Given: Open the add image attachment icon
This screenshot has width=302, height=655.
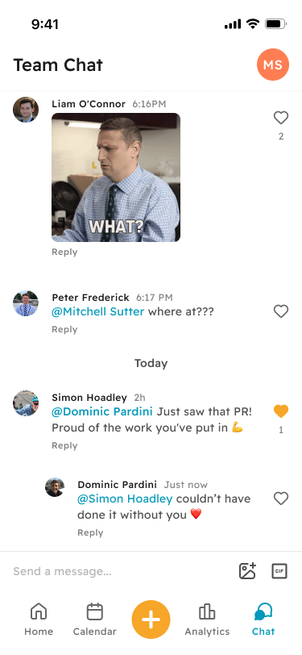Looking at the screenshot, I should [247, 570].
